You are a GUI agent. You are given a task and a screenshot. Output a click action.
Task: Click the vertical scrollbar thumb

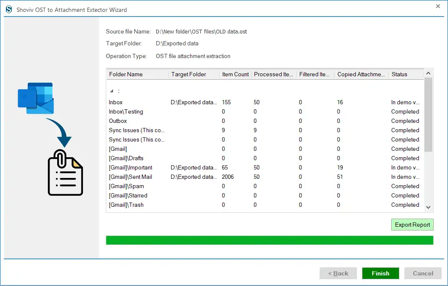point(428,114)
